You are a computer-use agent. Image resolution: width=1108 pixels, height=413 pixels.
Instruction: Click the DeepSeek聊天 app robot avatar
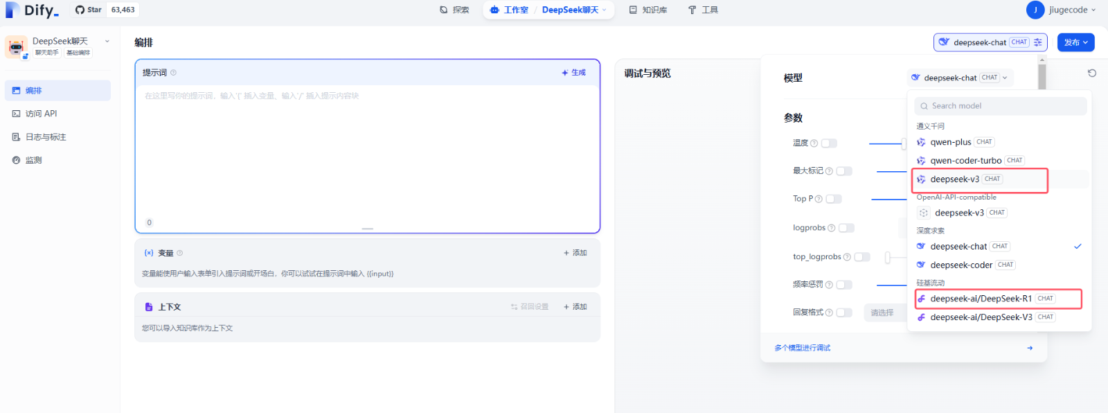(x=16, y=47)
